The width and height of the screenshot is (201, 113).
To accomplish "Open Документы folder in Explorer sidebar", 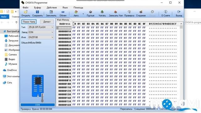I will click(x=12, y=45).
